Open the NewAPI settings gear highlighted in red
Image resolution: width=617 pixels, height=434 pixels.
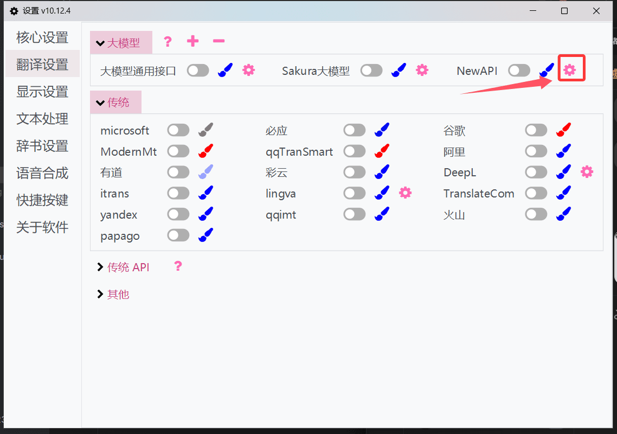tap(571, 69)
